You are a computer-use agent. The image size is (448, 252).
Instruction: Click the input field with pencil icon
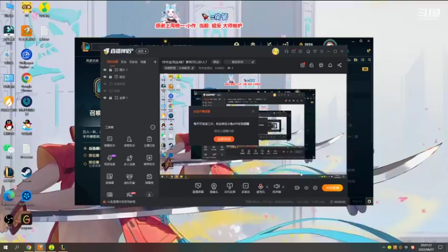click(240, 62)
